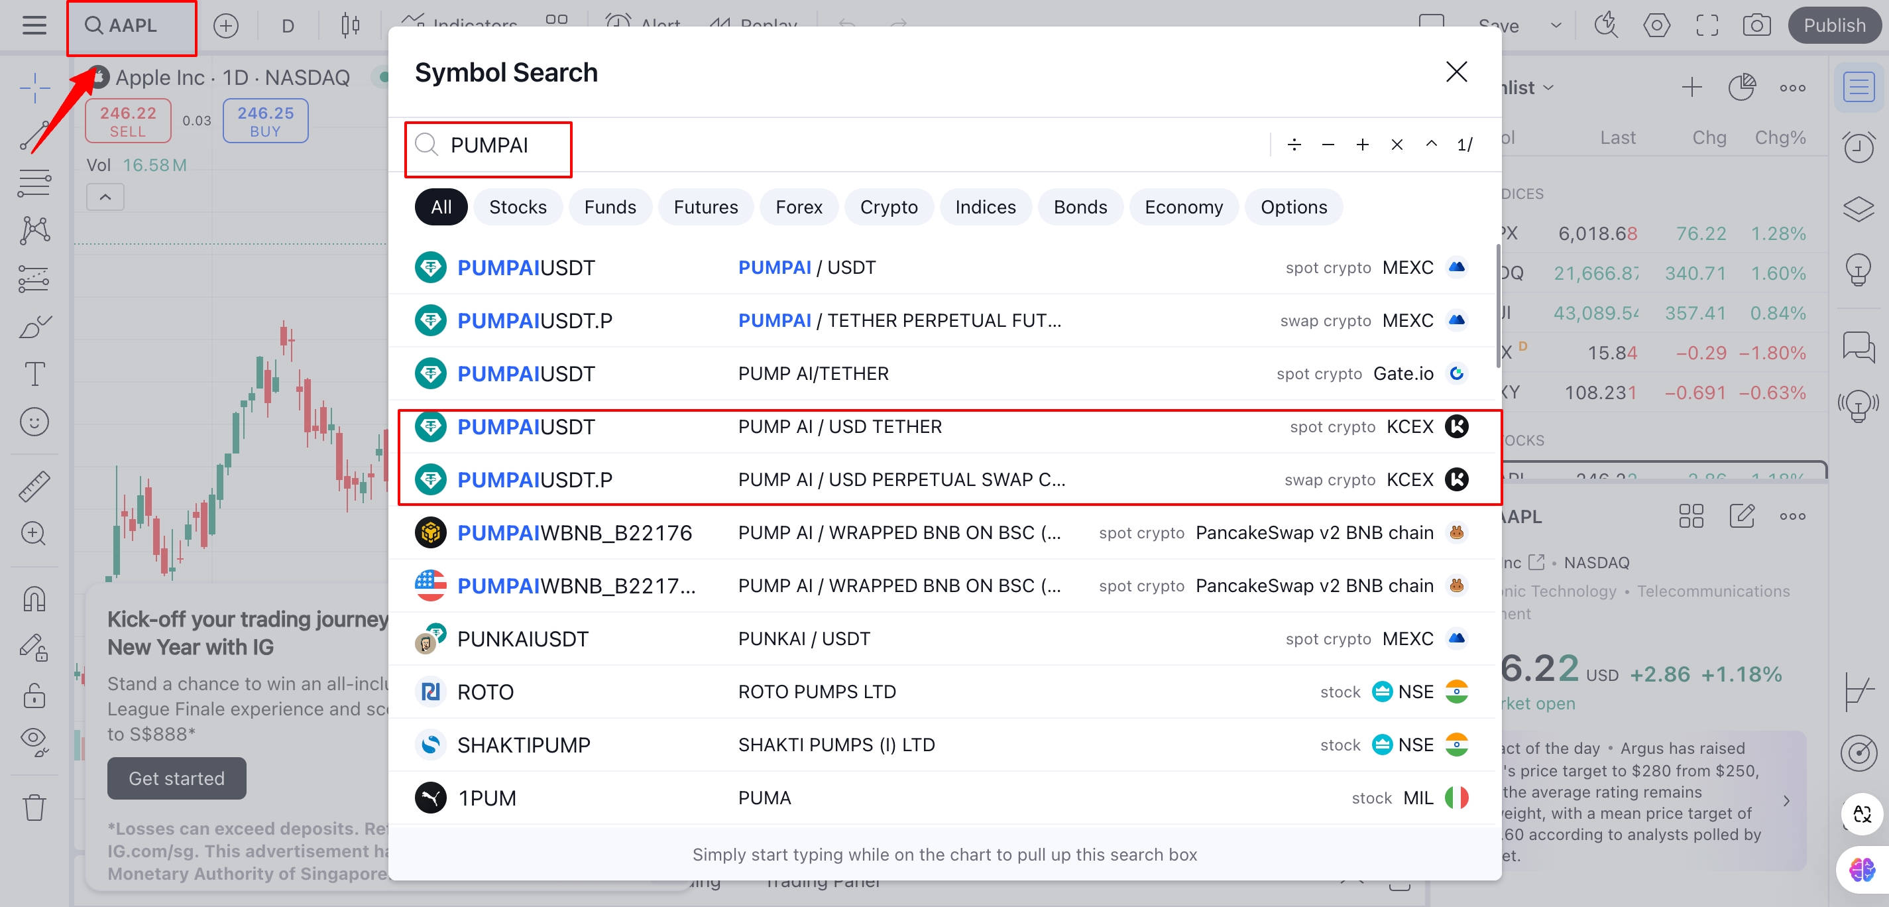1889x907 pixels.
Task: Toggle hide all drawings eye icon
Action: 34,741
